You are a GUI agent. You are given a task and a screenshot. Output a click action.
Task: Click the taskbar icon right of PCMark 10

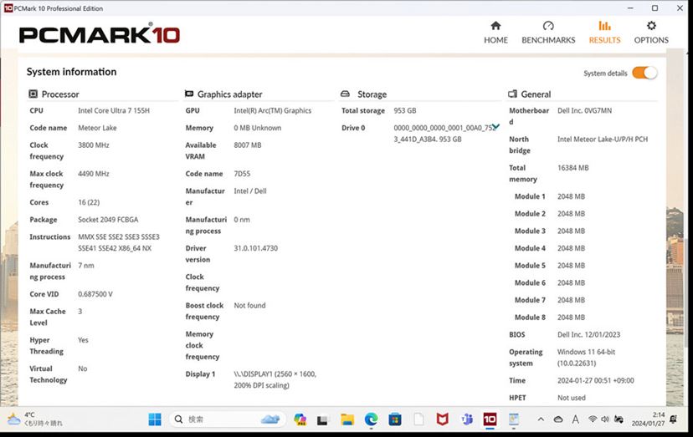coord(514,419)
